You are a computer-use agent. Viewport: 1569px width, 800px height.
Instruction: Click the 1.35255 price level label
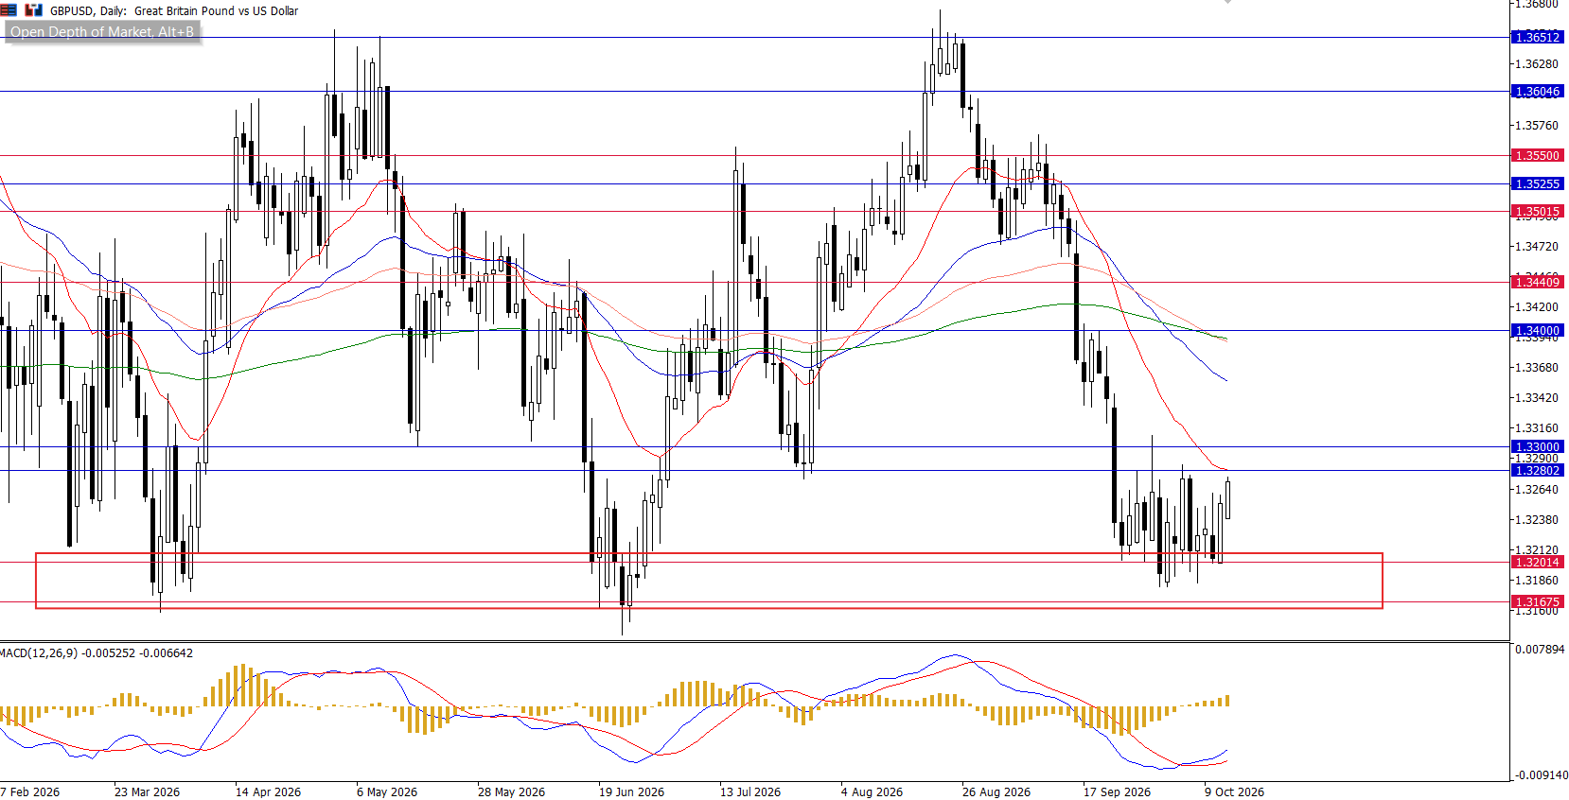click(x=1538, y=184)
